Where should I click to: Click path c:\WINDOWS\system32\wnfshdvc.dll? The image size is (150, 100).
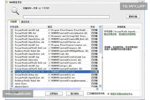coord(65,69)
